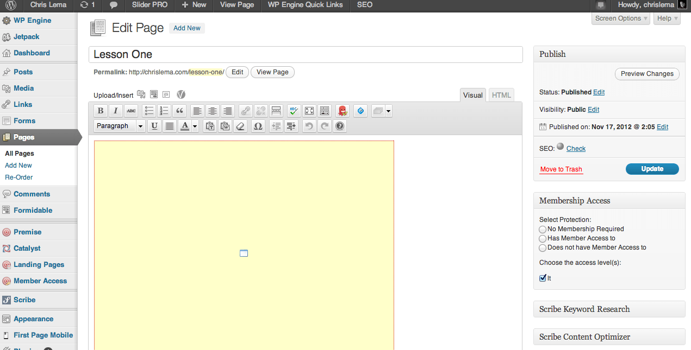Click the blue Update button

pyautogui.click(x=652, y=169)
